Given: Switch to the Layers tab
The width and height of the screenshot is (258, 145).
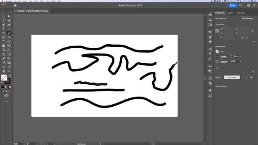Looking at the screenshot, I should pos(231,13).
